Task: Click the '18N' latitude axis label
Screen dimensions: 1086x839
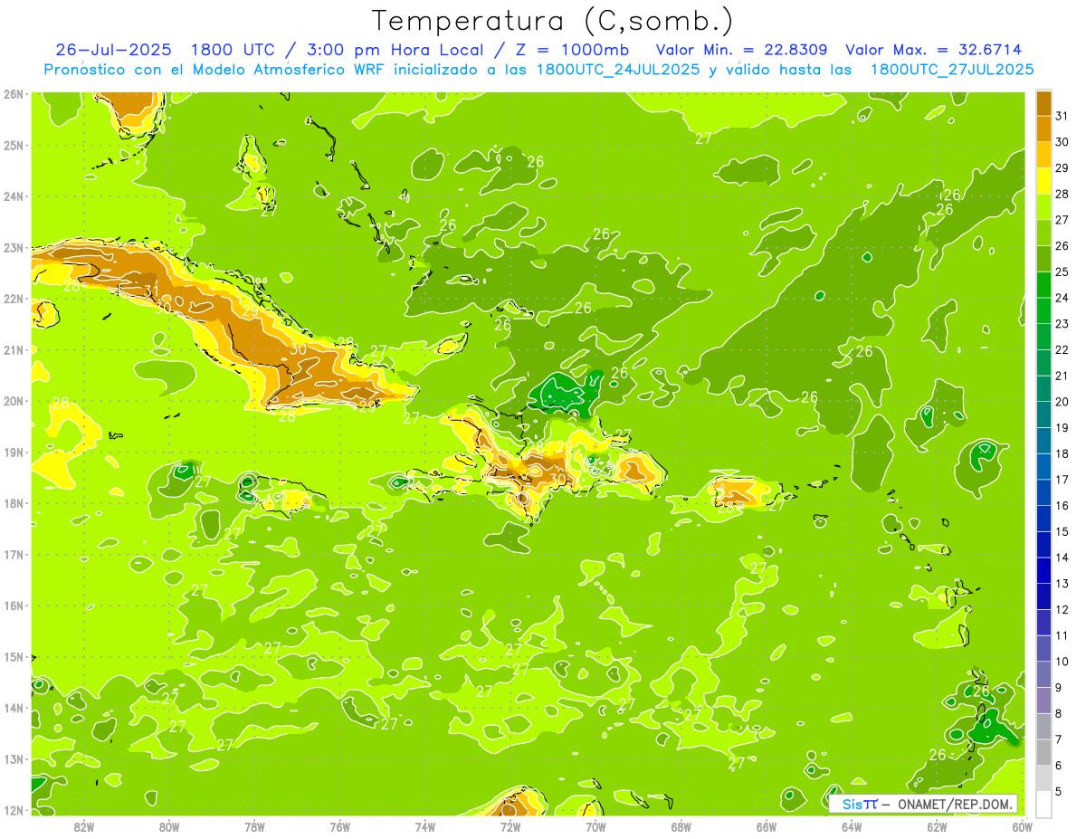Action: tap(13, 503)
